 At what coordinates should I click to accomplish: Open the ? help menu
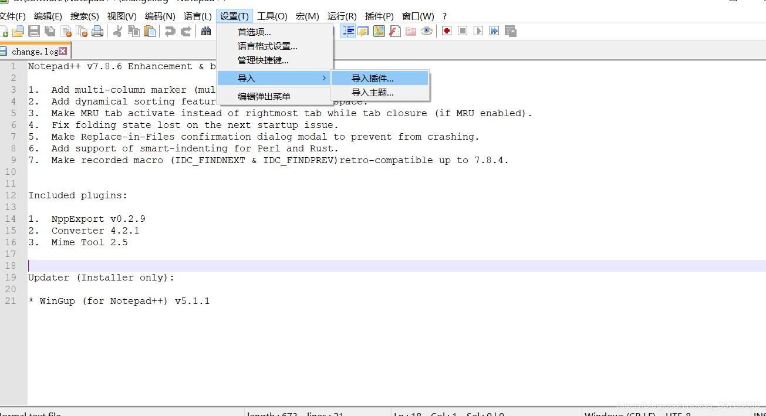[444, 16]
